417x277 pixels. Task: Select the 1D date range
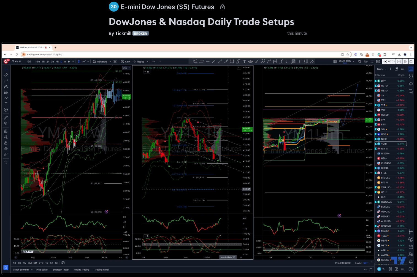point(15,263)
